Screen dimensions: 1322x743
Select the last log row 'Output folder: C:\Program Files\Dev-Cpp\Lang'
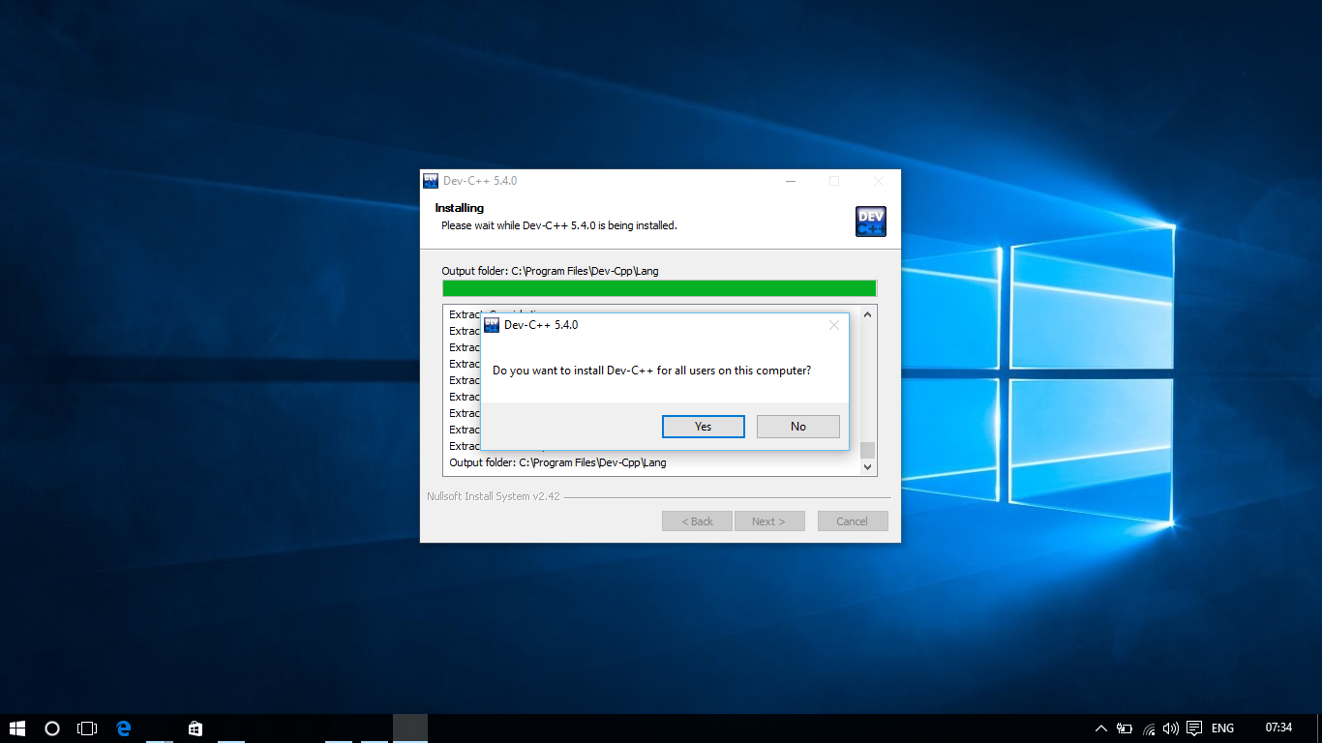coord(557,462)
